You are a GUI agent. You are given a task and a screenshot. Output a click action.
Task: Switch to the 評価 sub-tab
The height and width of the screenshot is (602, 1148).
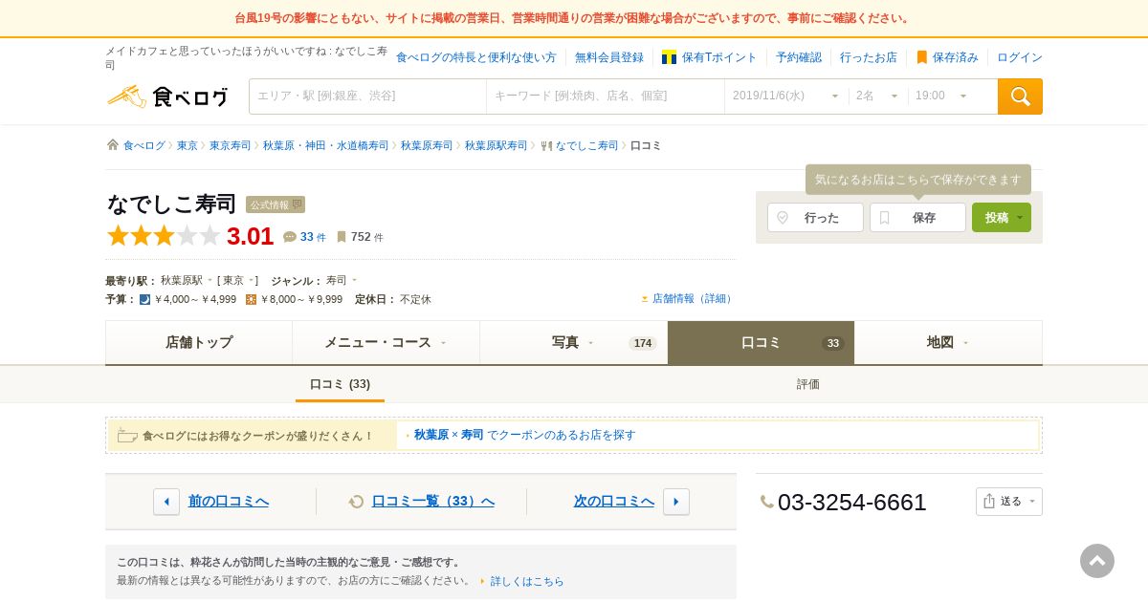[x=808, y=384]
